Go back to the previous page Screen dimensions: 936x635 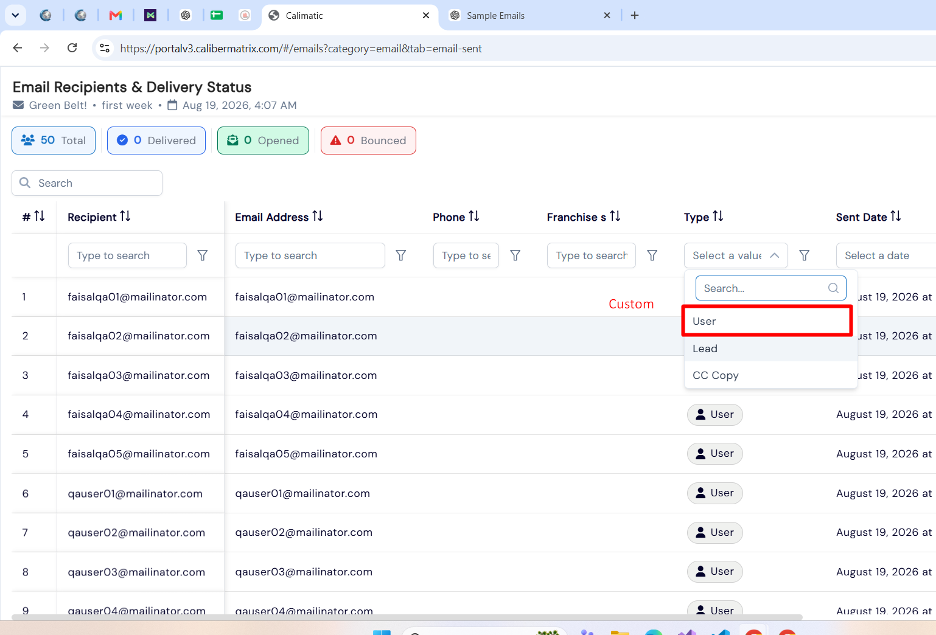[x=18, y=48]
